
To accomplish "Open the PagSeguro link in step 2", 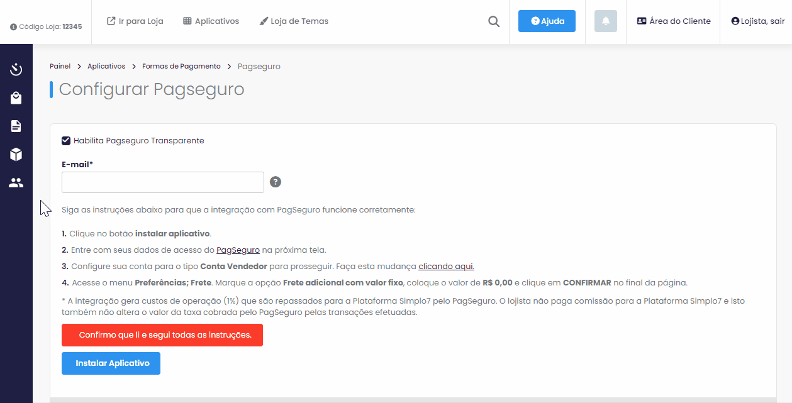I will [238, 250].
